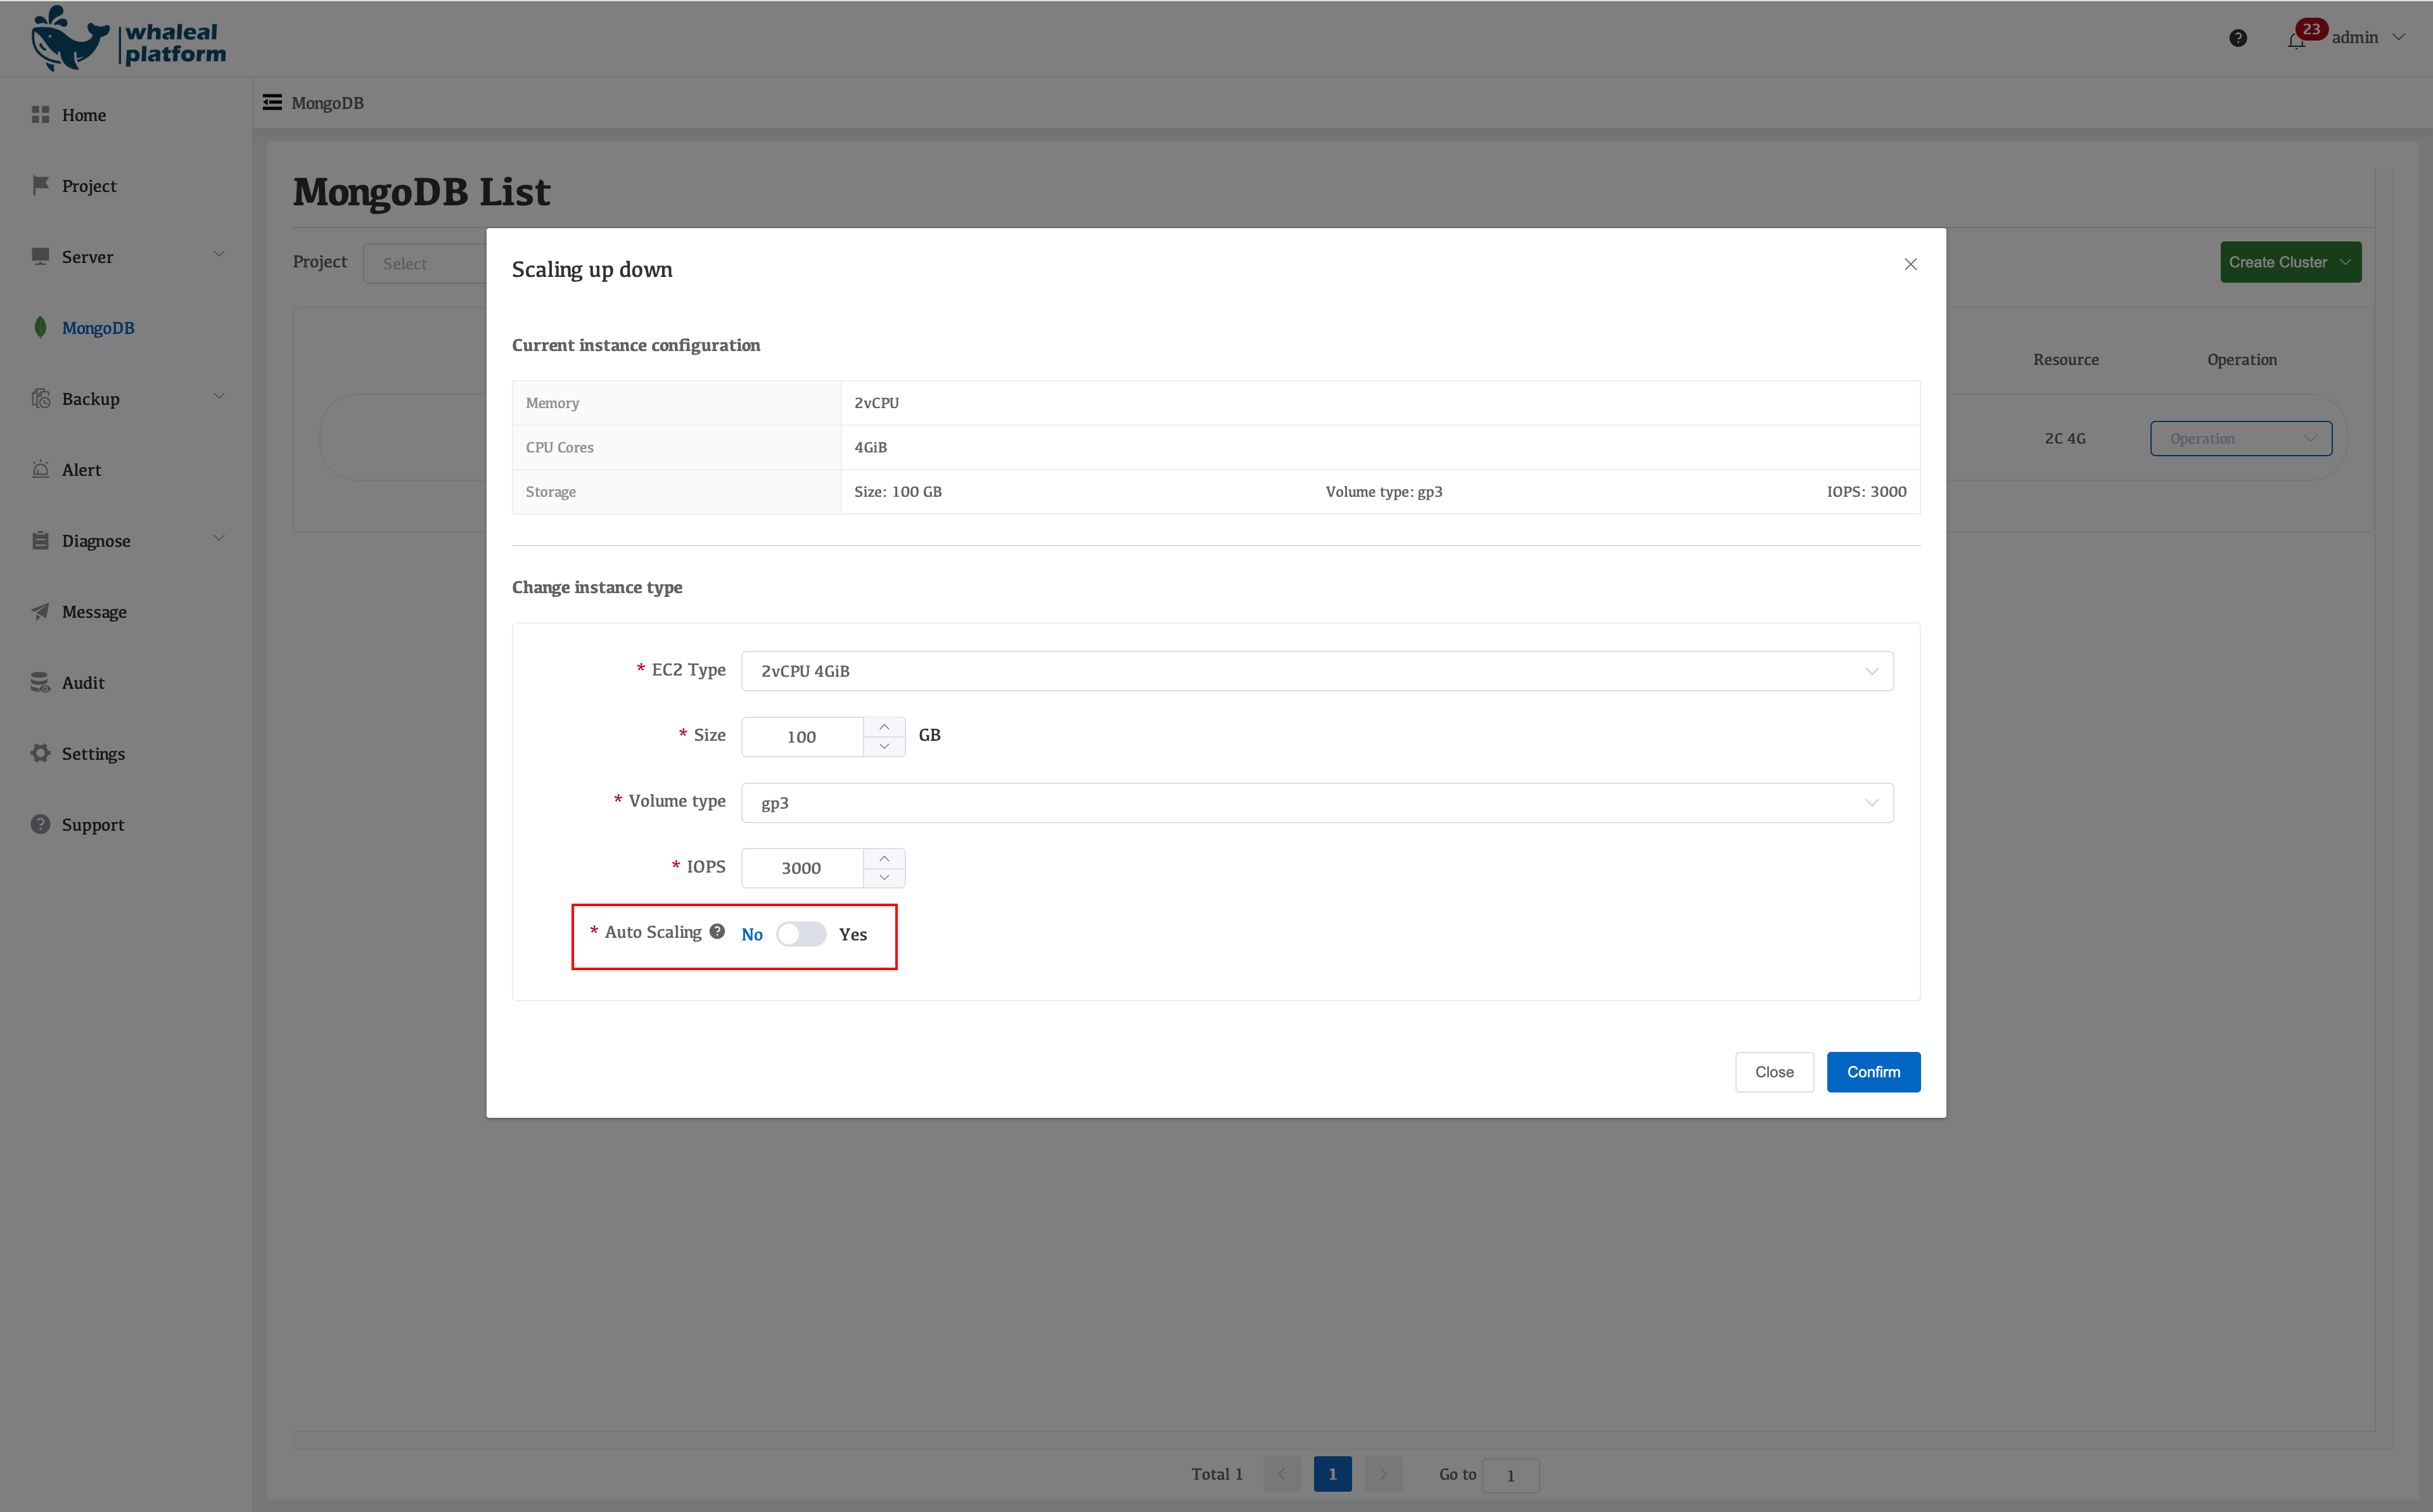
Task: Click the sidebar collapse hamburger icon
Action: [x=272, y=102]
